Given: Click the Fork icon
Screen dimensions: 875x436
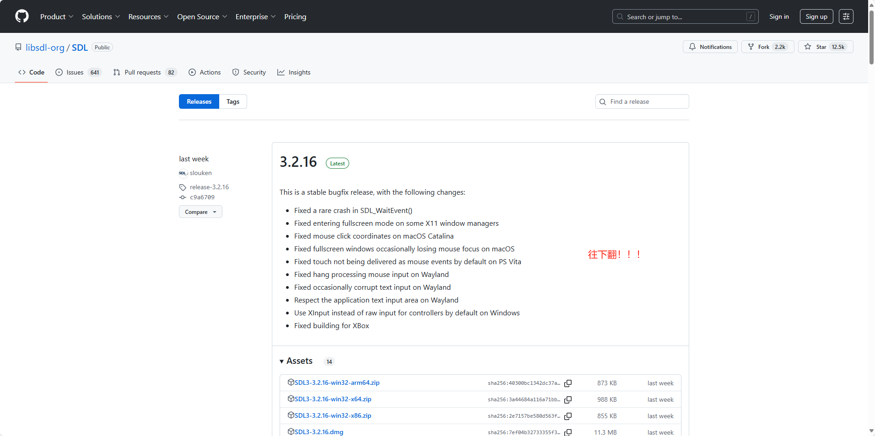Looking at the screenshot, I should [751, 47].
